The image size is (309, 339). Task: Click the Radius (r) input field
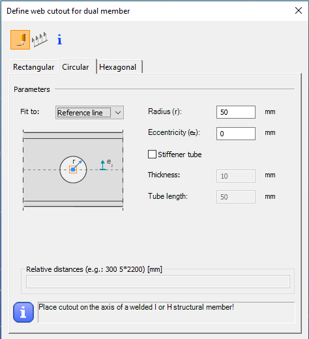[x=236, y=112]
